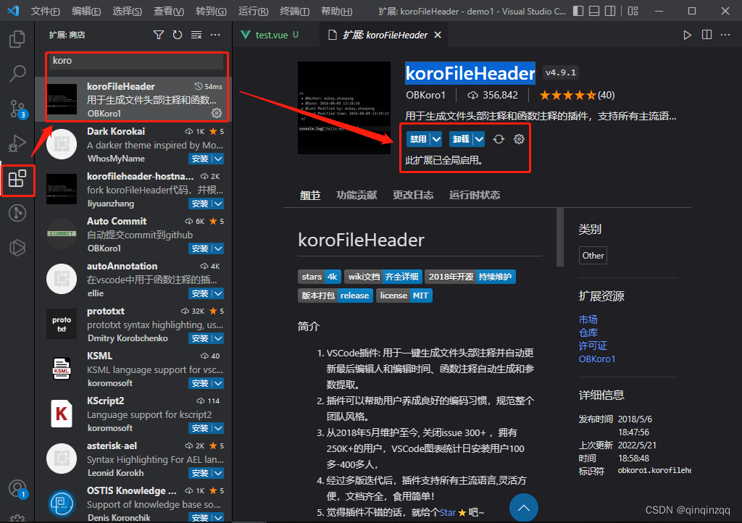This screenshot has width=742, height=523.
Task: Install the Dark Korokai extension
Action: 200,159
